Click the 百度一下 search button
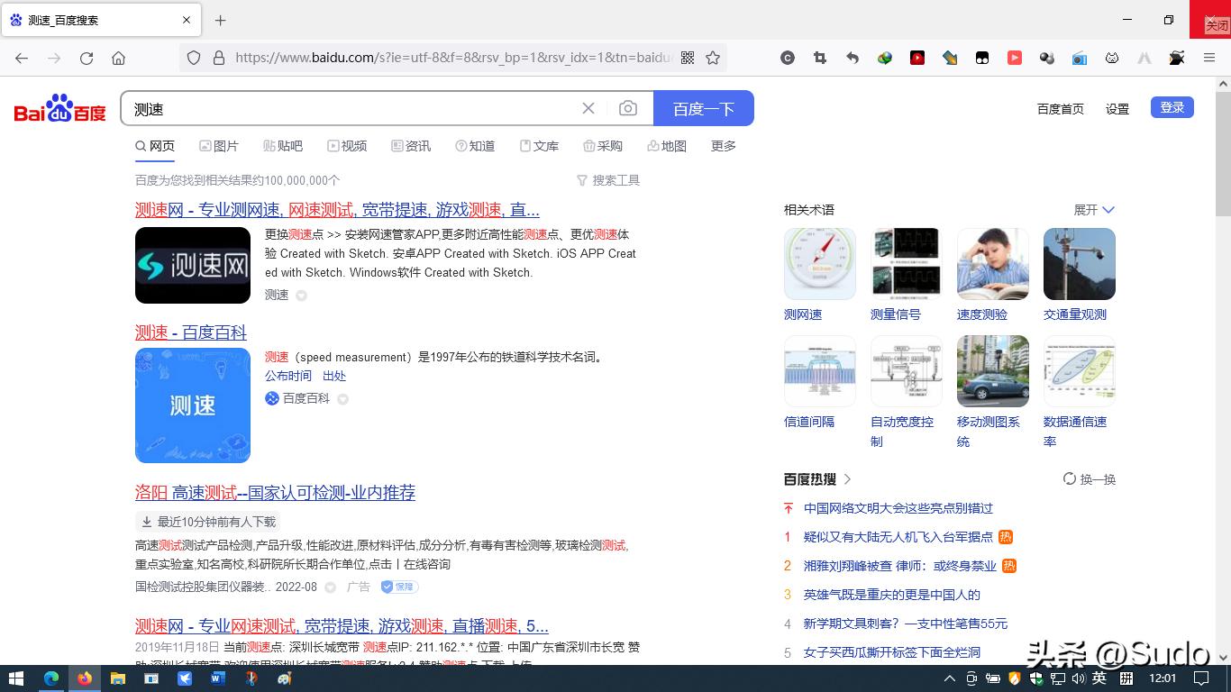The height and width of the screenshot is (692, 1231). 704,108
